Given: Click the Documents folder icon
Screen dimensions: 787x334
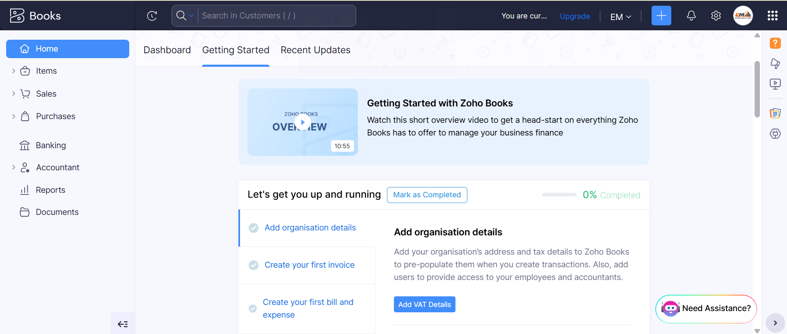Looking at the screenshot, I should [25, 212].
